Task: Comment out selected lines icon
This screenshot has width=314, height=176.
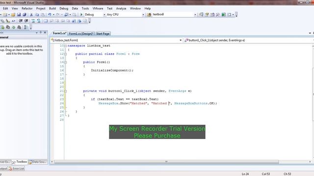Action: [x=33, y=21]
